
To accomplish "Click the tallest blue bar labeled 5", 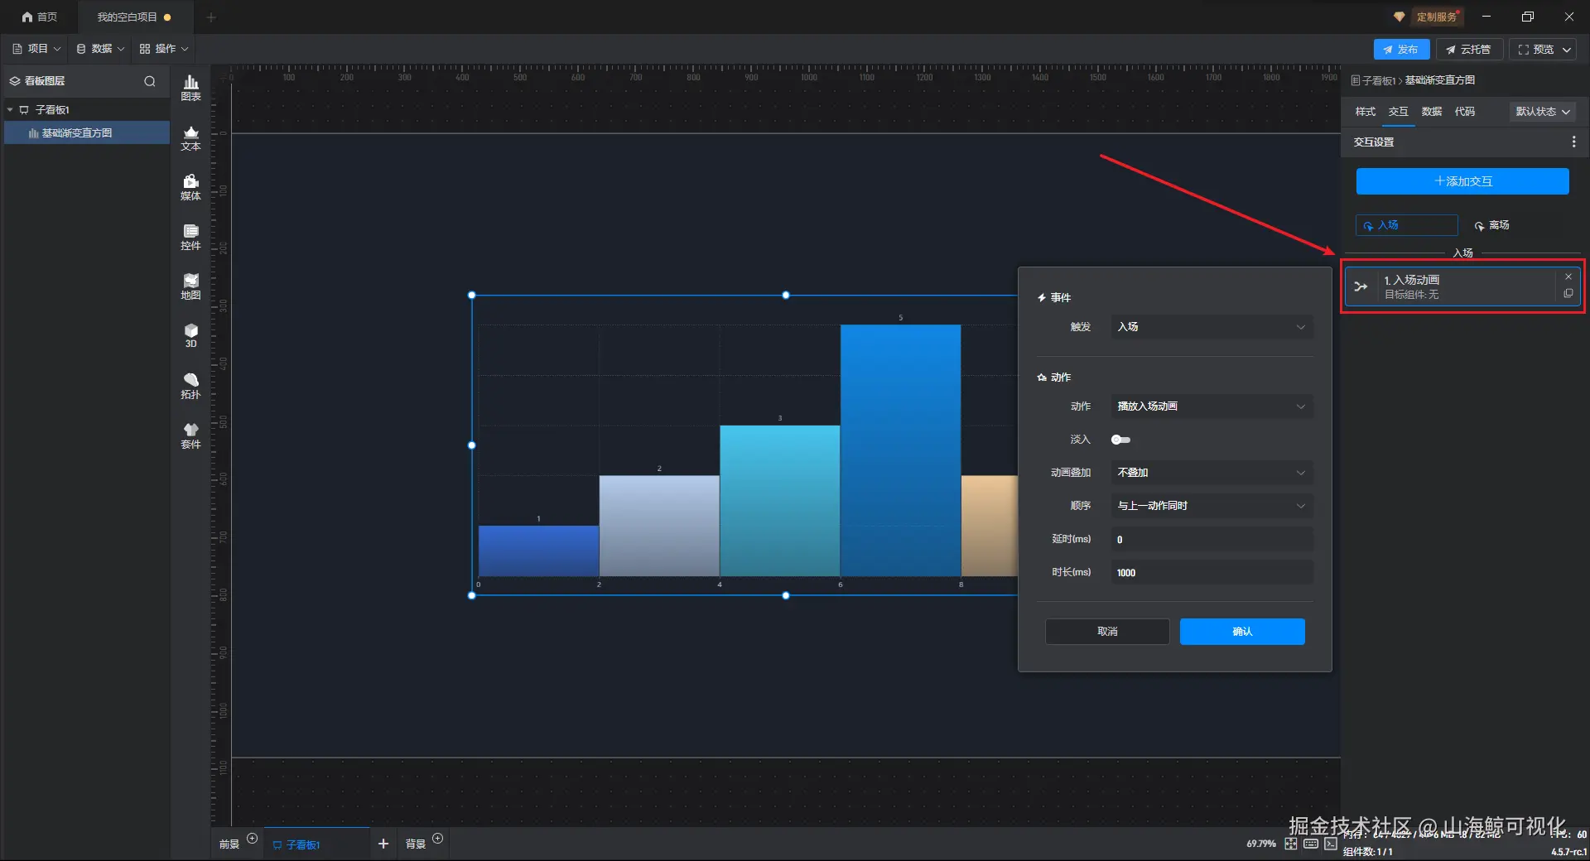I will 900,450.
